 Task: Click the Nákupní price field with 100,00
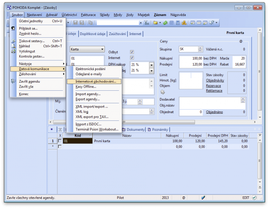(191, 58)
